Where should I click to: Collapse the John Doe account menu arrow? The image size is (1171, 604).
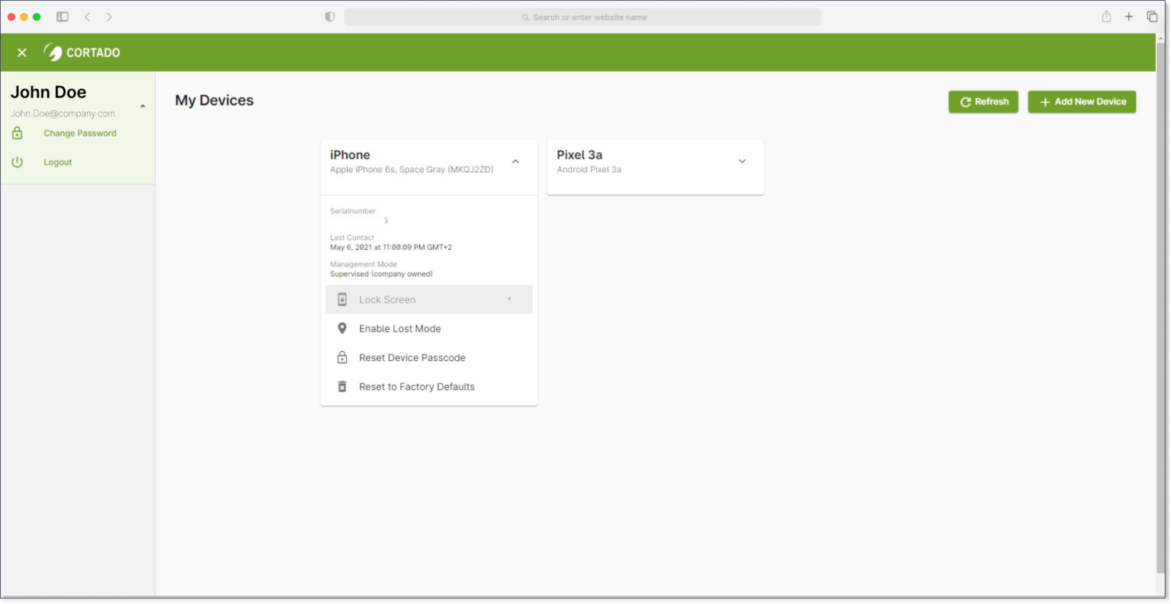pyautogui.click(x=143, y=106)
